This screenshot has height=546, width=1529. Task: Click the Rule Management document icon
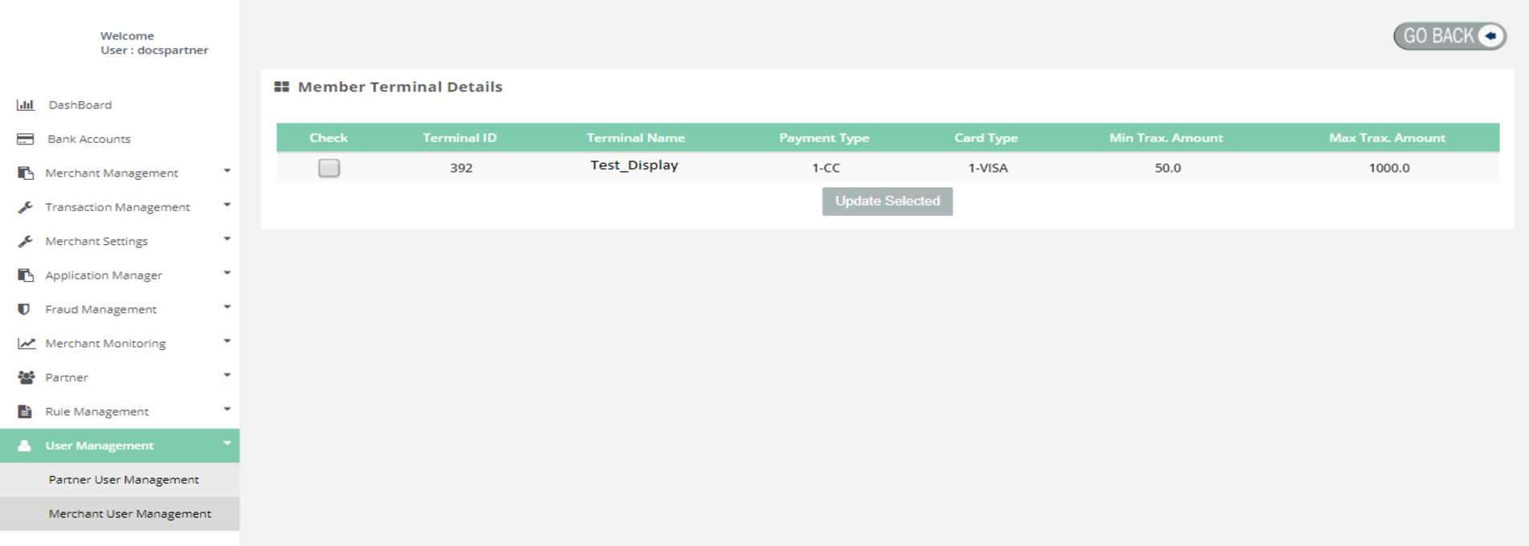tap(25, 412)
